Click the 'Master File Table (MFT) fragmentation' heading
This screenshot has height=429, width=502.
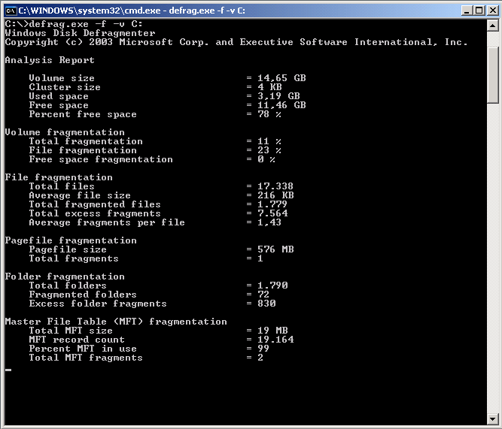coord(116,322)
